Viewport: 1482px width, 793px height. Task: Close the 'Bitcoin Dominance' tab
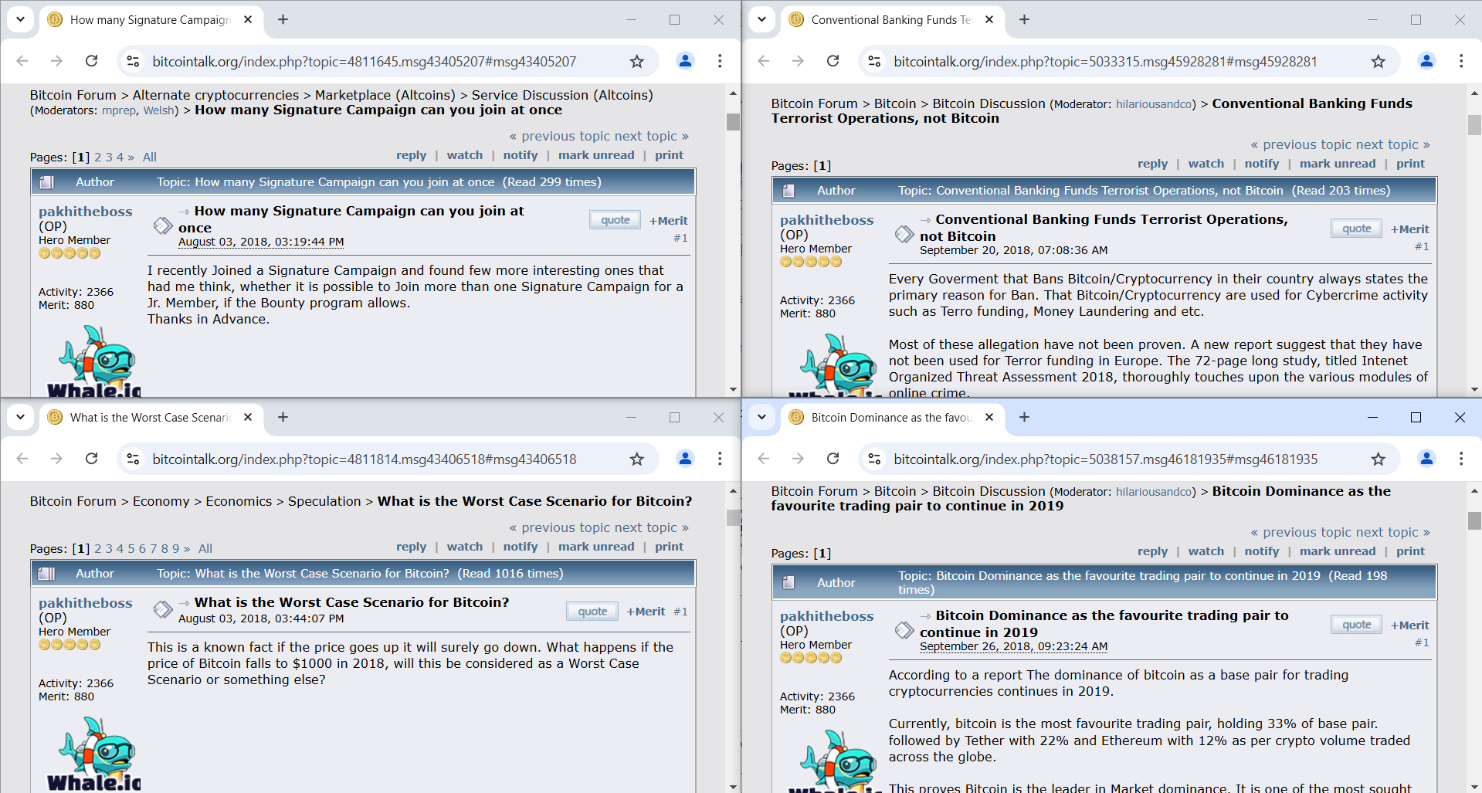pyautogui.click(x=989, y=417)
